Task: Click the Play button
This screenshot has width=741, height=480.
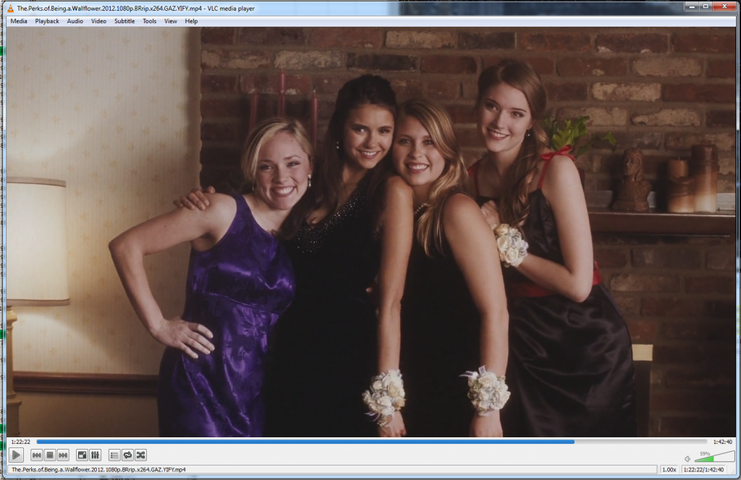Action: coord(16,455)
